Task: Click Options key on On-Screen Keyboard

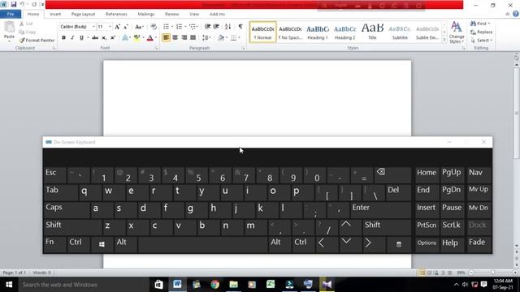Action: pos(427,244)
